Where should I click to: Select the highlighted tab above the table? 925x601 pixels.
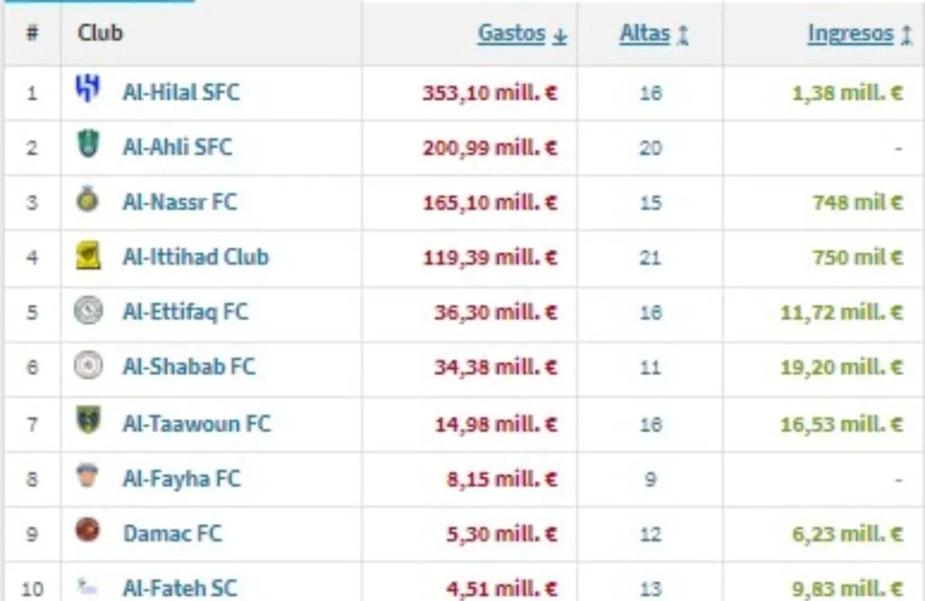(99, 4)
